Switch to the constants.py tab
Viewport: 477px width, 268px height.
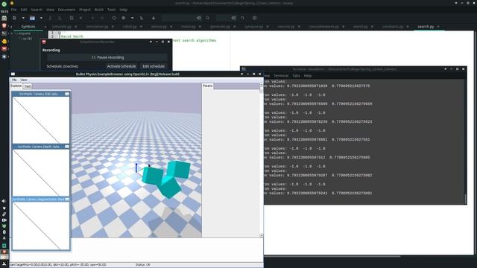[393, 27]
